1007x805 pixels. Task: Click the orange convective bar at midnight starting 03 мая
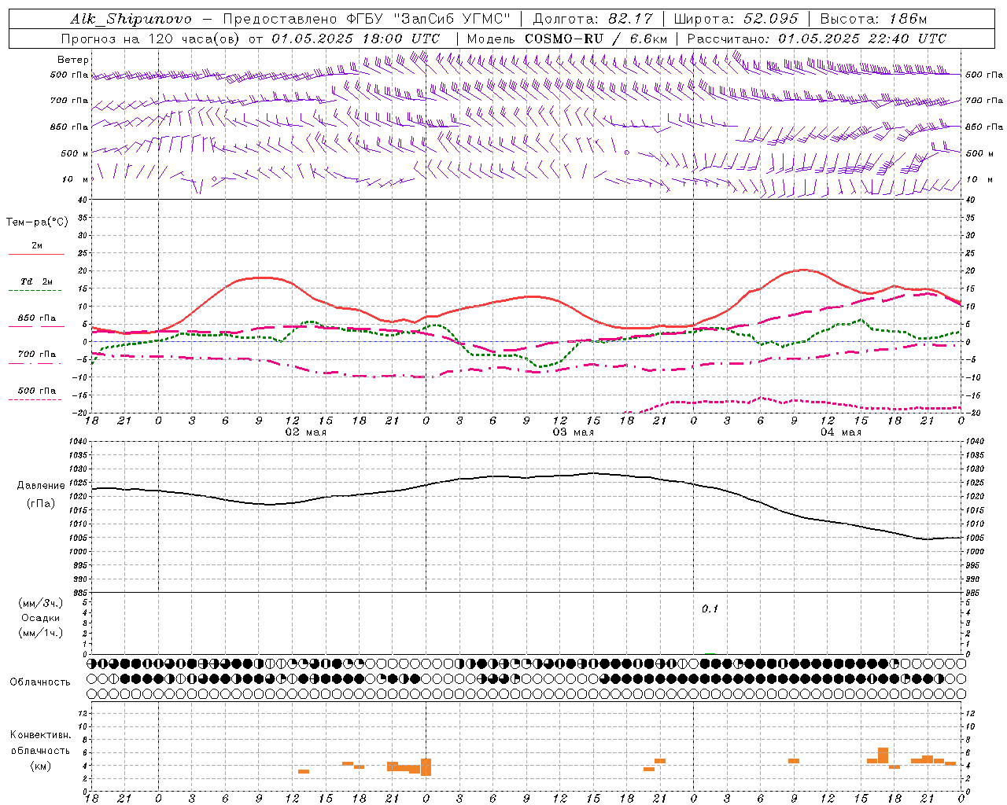[x=426, y=767]
